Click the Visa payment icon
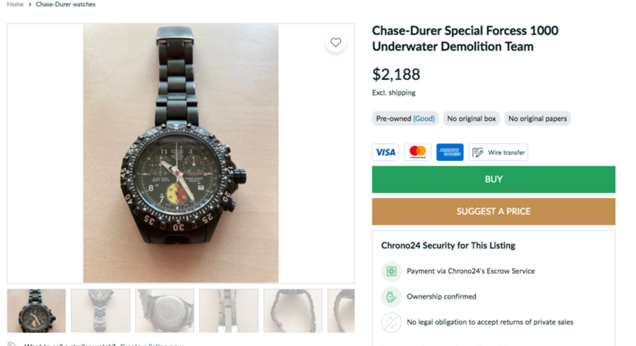The image size is (636, 346). pos(385,152)
